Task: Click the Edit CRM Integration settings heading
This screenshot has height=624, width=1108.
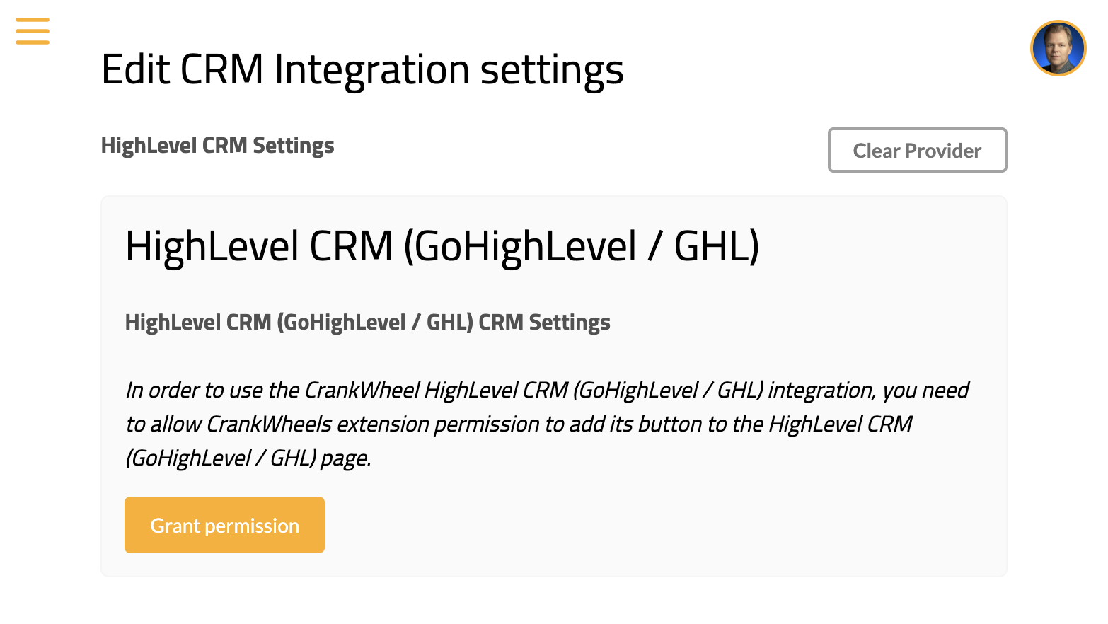Action: (x=362, y=69)
